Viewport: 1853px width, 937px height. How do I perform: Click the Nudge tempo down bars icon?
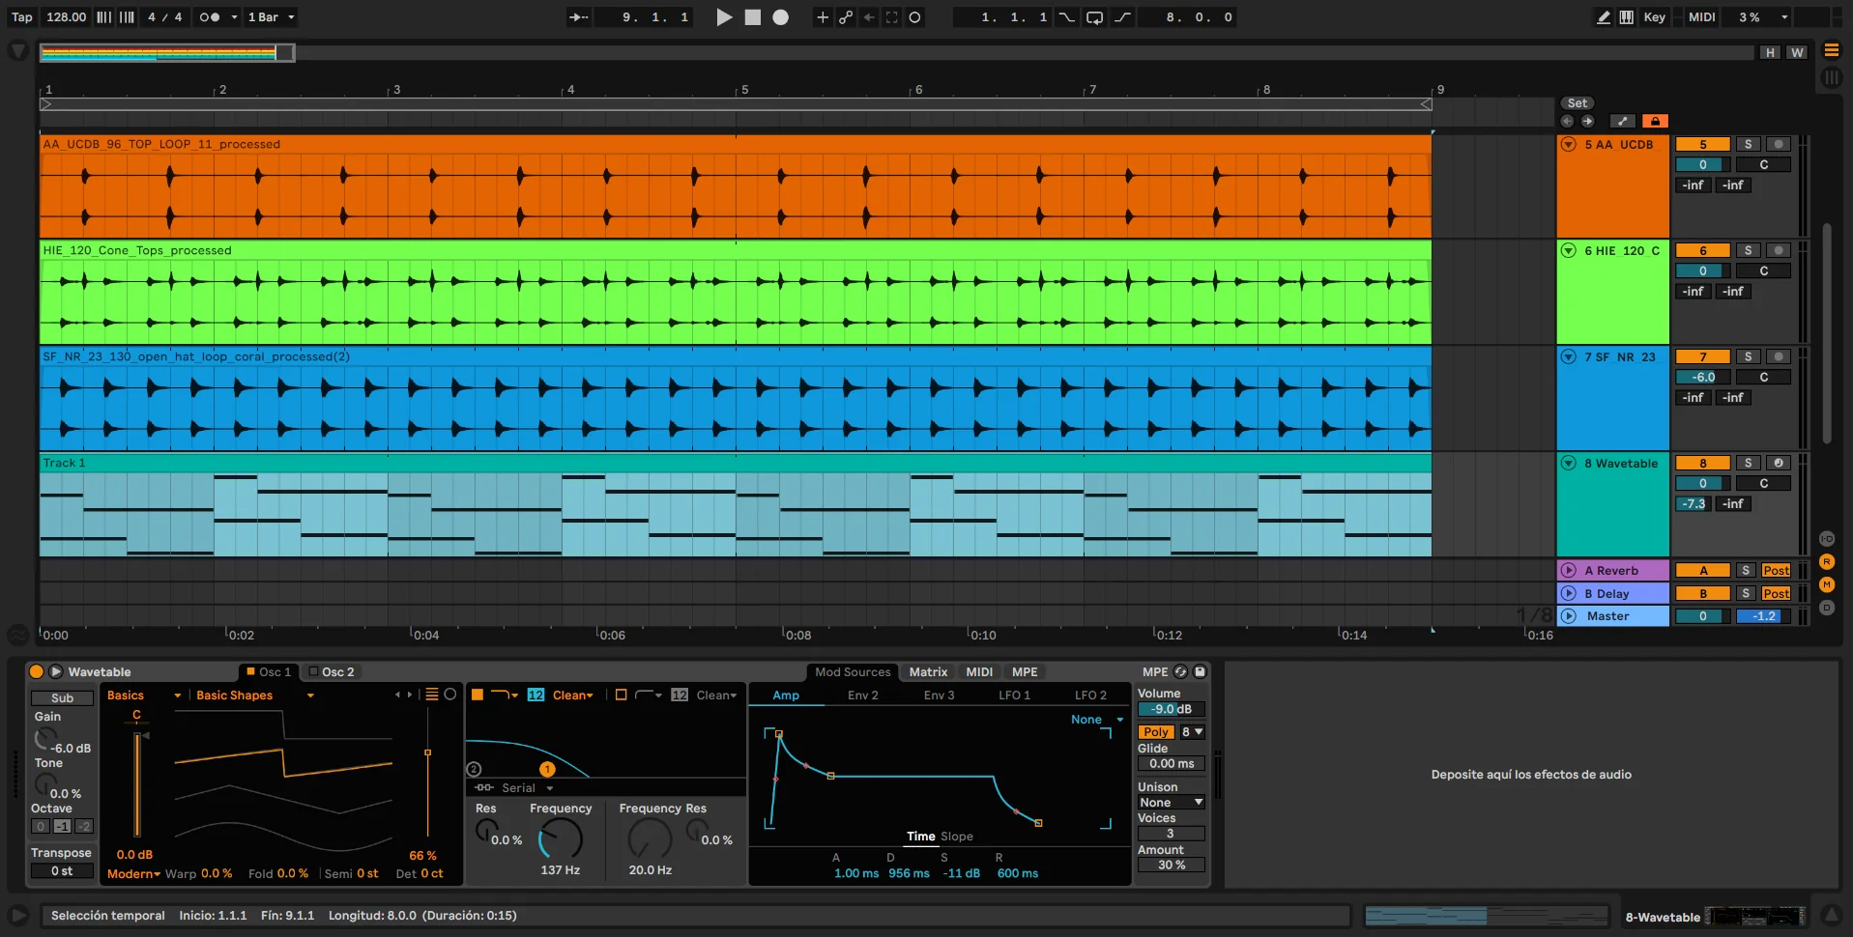coord(103,17)
